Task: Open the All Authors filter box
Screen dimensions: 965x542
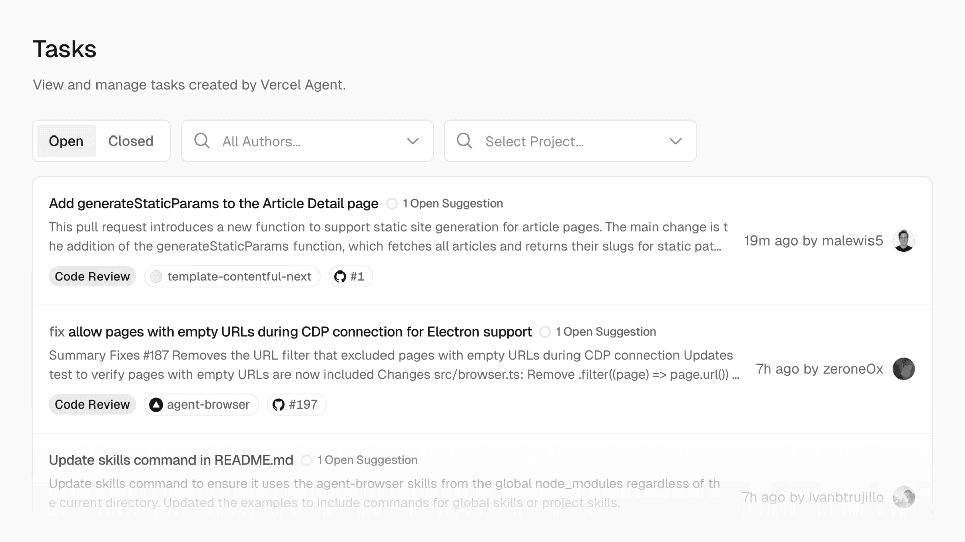Action: click(x=307, y=141)
